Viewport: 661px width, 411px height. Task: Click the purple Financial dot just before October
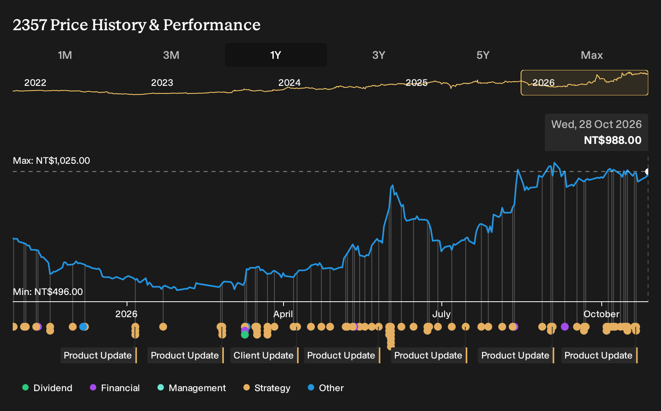[565, 327]
